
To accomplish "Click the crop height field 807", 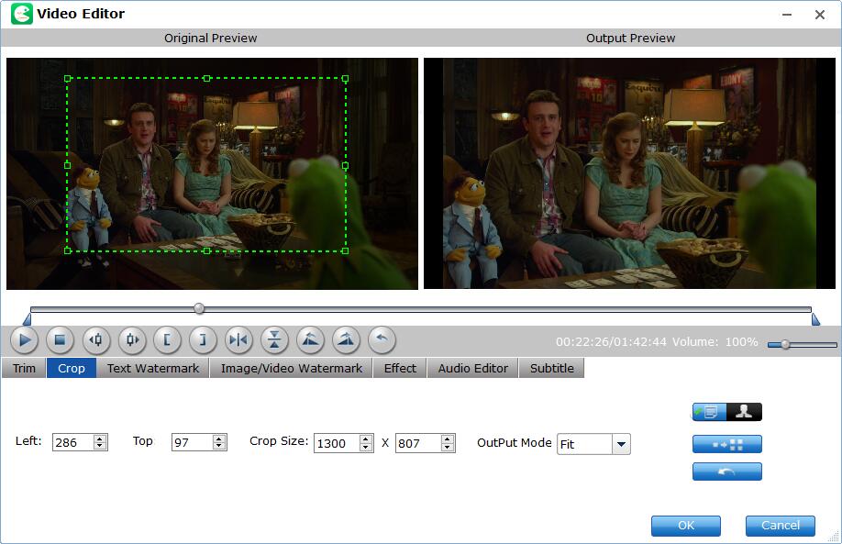I will (418, 443).
